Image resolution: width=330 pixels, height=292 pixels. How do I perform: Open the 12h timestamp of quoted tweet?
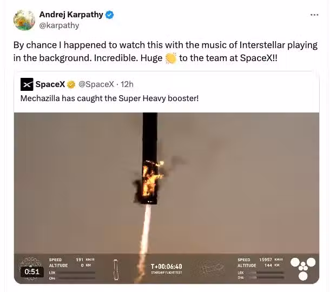(x=127, y=84)
